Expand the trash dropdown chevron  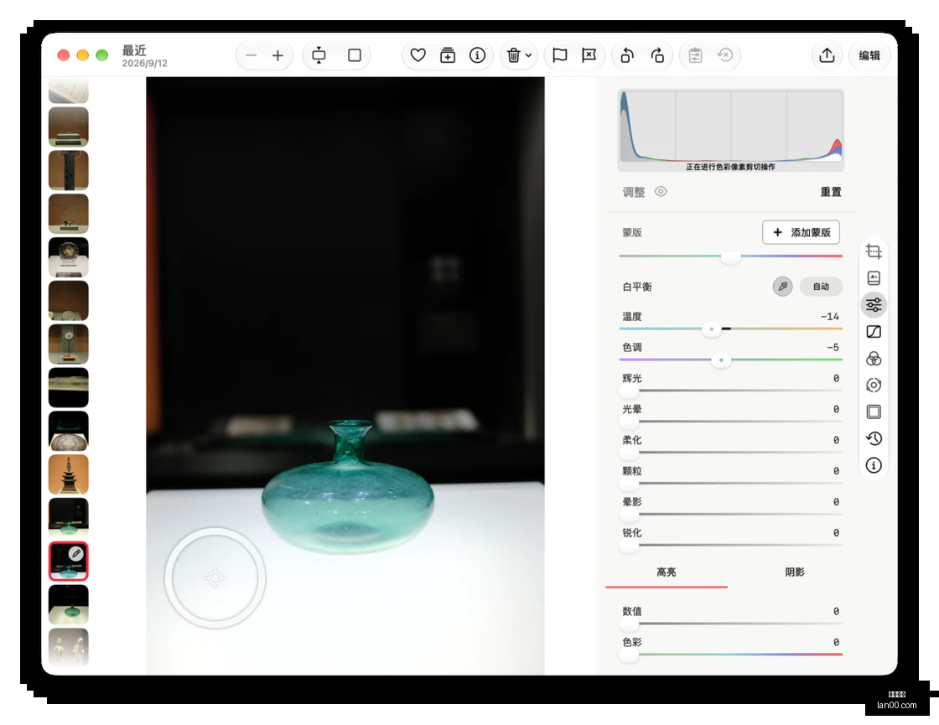coord(529,55)
